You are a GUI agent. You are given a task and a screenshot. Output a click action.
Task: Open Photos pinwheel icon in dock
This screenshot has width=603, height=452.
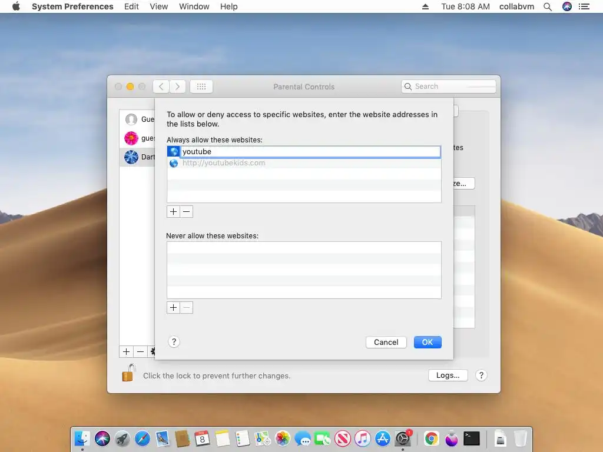pyautogui.click(x=282, y=438)
